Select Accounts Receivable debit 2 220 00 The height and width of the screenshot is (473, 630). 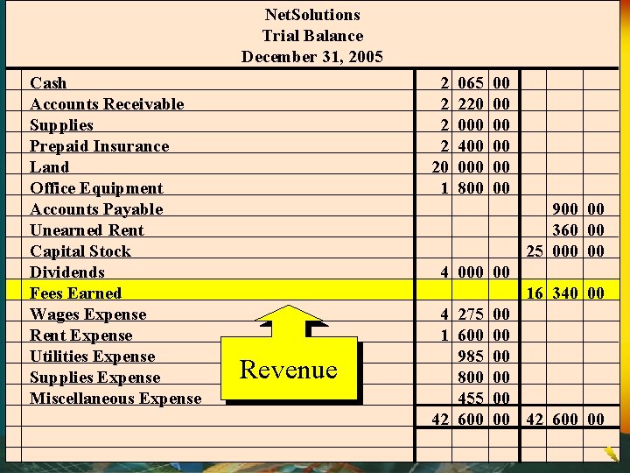tap(475, 104)
